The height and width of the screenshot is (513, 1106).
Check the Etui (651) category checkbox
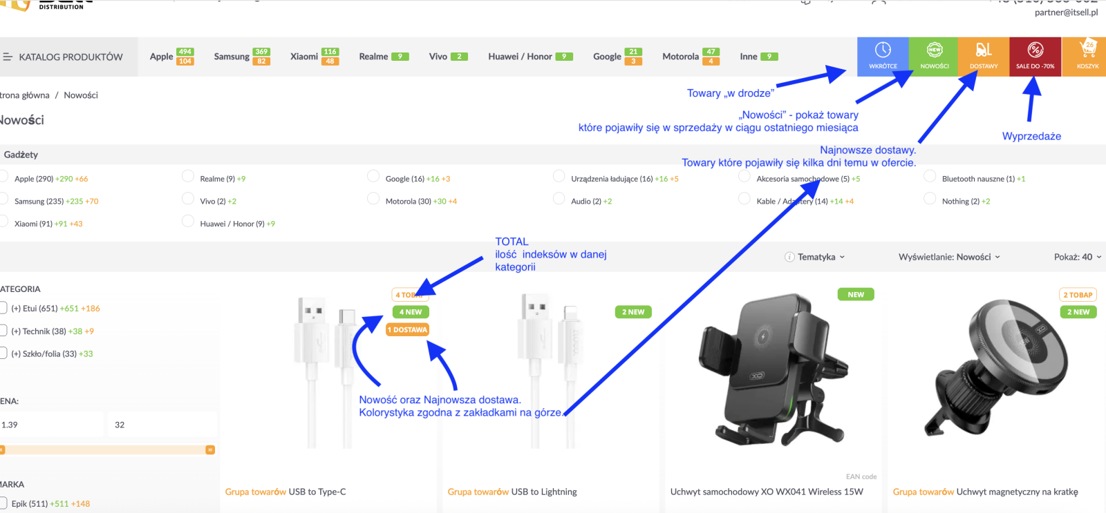coord(3,309)
